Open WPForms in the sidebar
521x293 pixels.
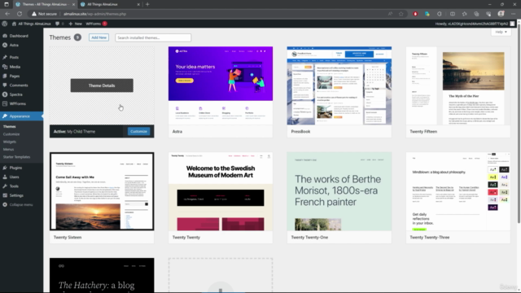[18, 103]
